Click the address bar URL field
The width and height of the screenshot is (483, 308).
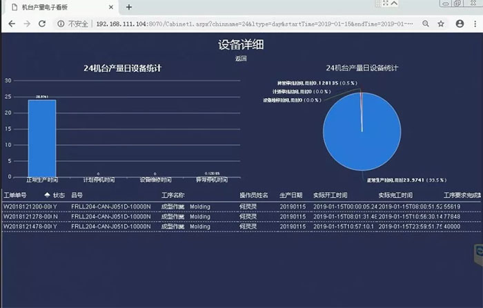(241, 23)
